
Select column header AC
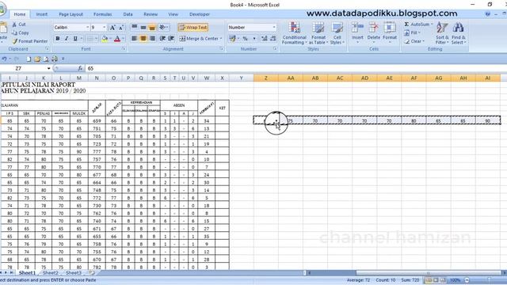pyautogui.click(x=340, y=78)
